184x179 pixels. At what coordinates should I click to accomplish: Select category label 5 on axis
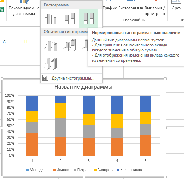(x=145, y=161)
